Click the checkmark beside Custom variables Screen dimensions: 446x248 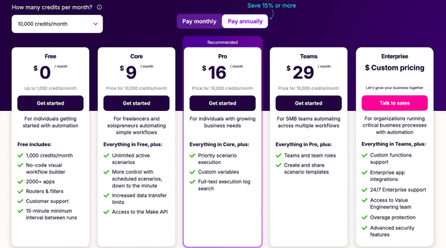coord(193,172)
